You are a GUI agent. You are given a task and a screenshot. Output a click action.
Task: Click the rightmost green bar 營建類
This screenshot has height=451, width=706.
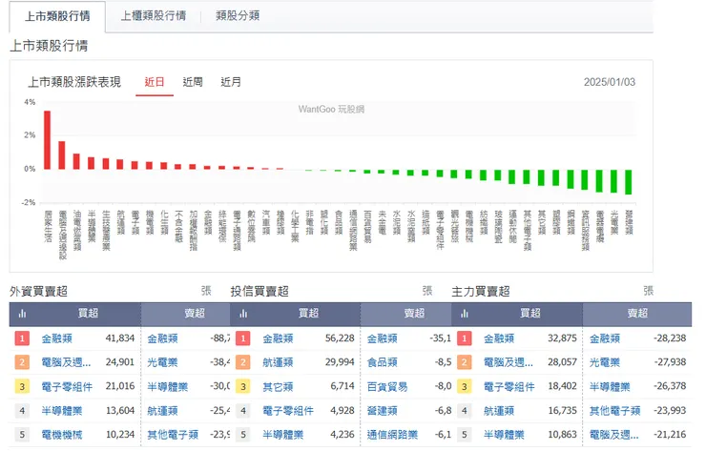629,182
